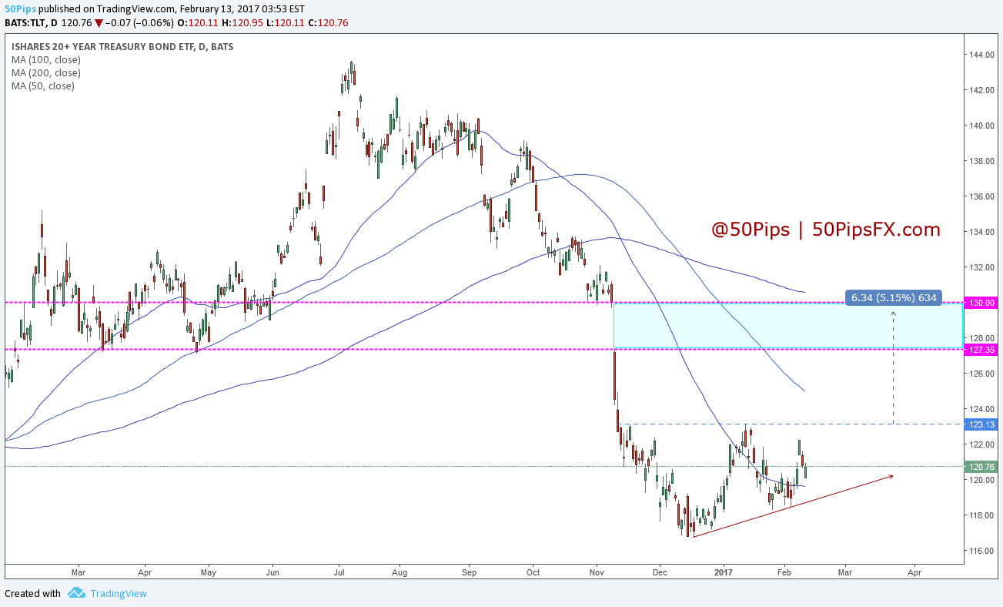Viewport: 1003px width, 607px height.
Task: Open the 50Pips author link
Action: pyautogui.click(x=19, y=9)
